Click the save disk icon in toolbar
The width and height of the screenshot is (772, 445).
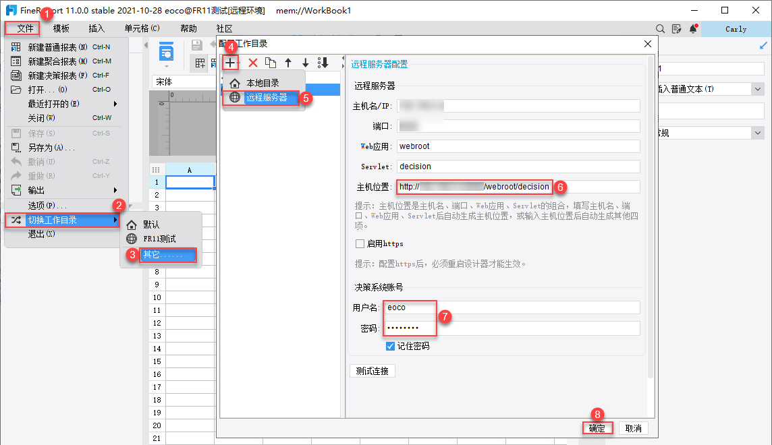(x=197, y=45)
